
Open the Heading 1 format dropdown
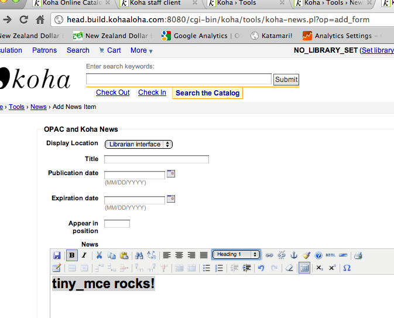tap(236, 255)
